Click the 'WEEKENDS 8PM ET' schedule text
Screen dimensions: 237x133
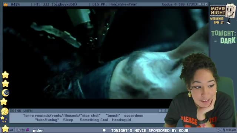coord(217,21)
